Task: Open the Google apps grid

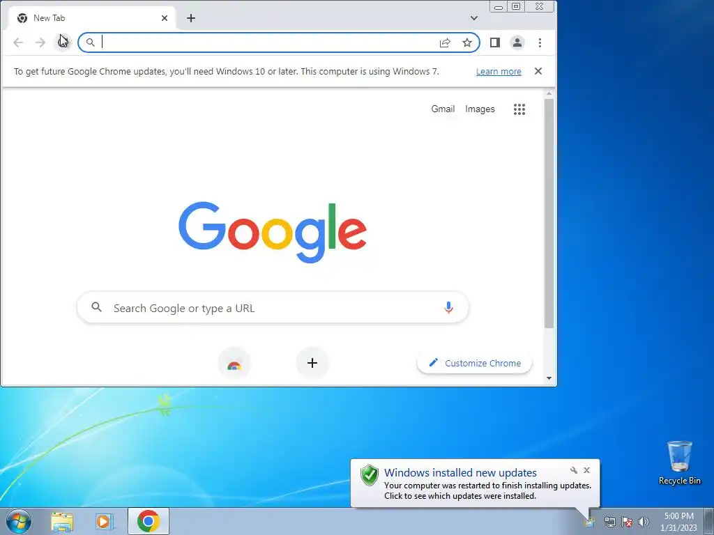Action: (519, 109)
